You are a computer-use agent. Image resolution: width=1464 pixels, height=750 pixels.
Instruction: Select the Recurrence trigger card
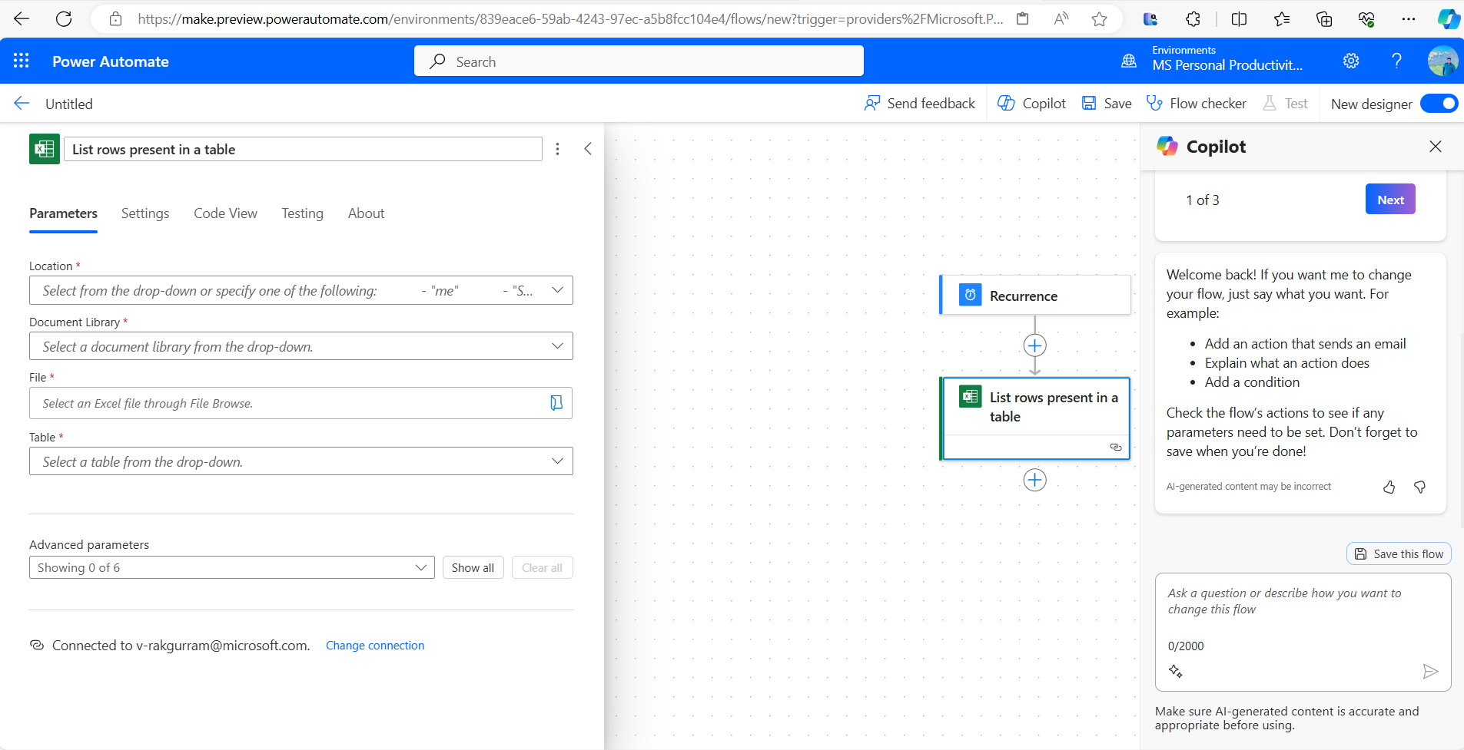coord(1035,296)
